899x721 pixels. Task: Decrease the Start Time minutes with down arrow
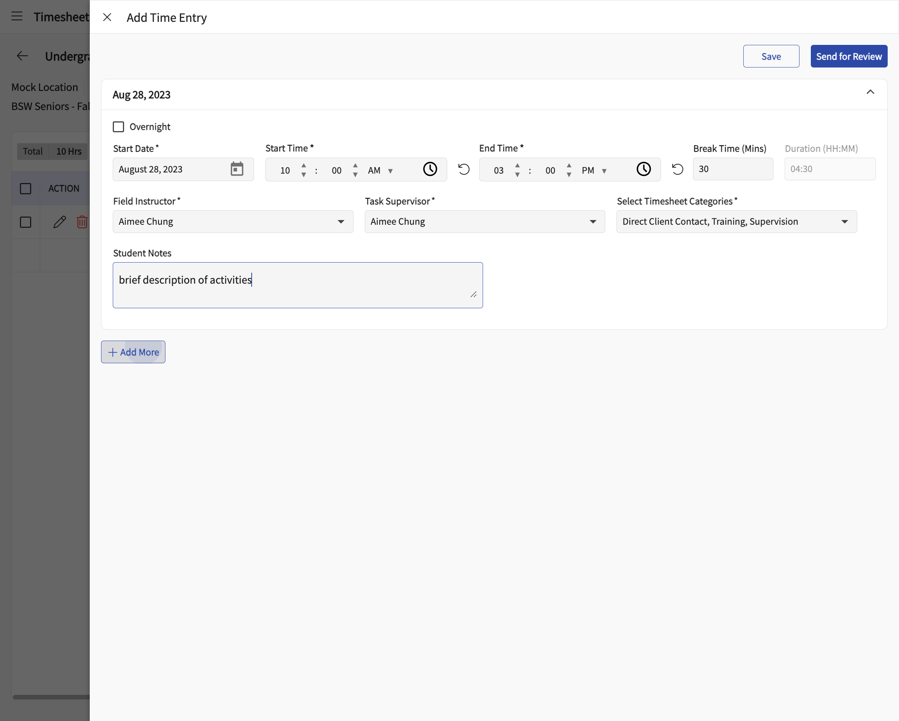point(355,175)
